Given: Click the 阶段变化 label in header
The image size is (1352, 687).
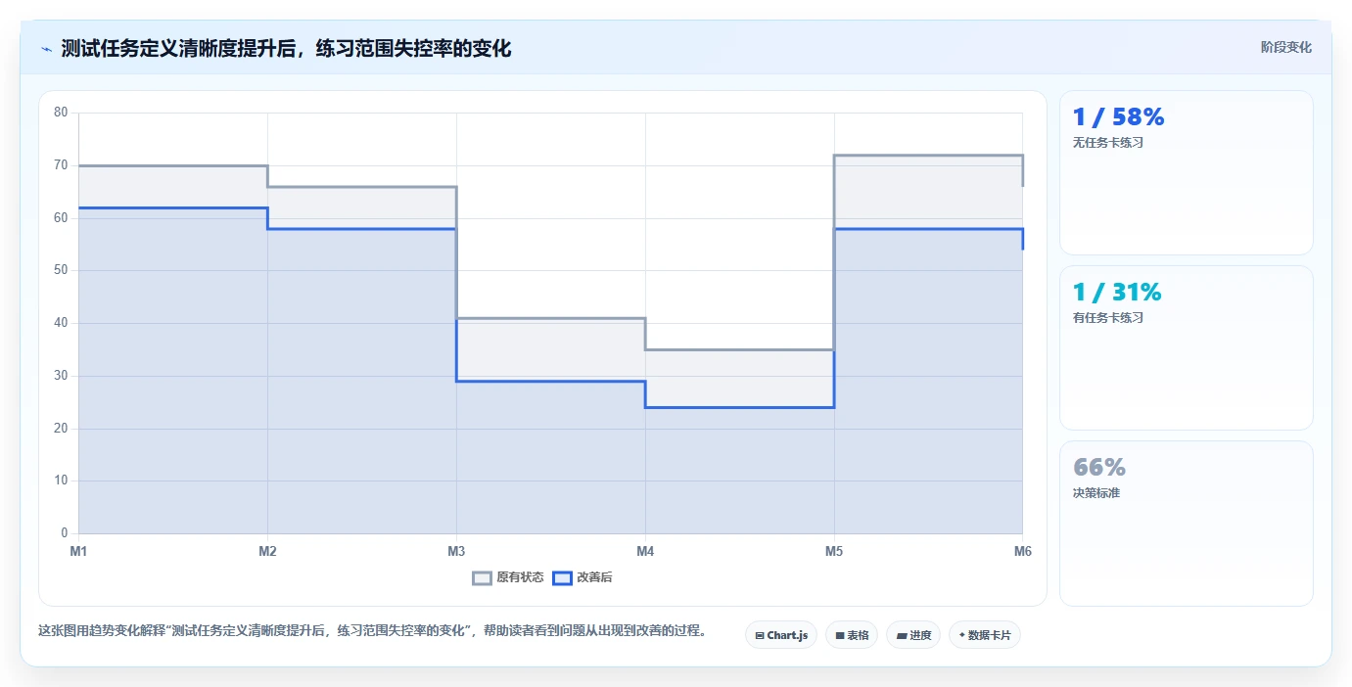Looking at the screenshot, I should click(x=1285, y=47).
